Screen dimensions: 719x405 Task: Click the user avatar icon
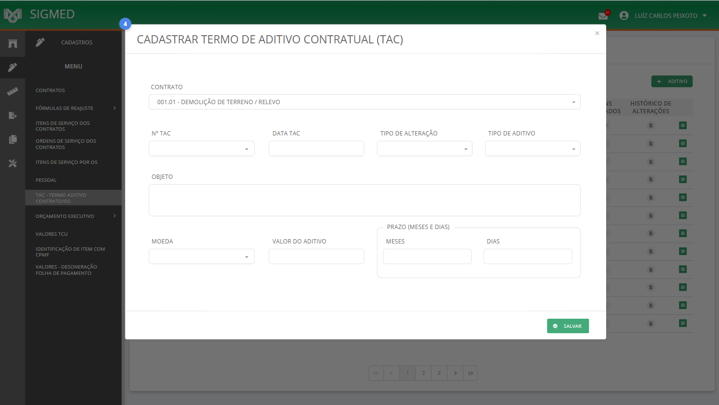pyautogui.click(x=624, y=15)
